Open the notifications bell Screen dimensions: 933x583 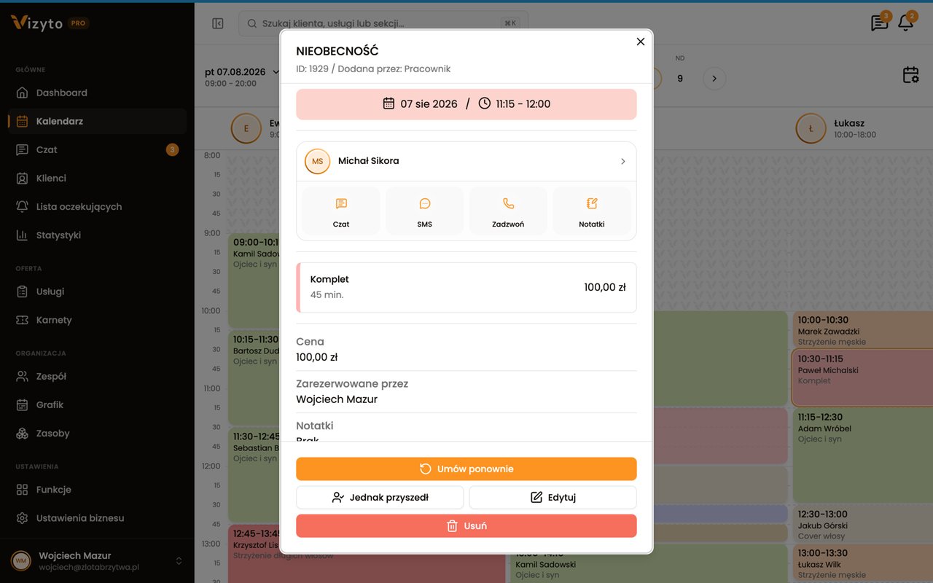[905, 23]
